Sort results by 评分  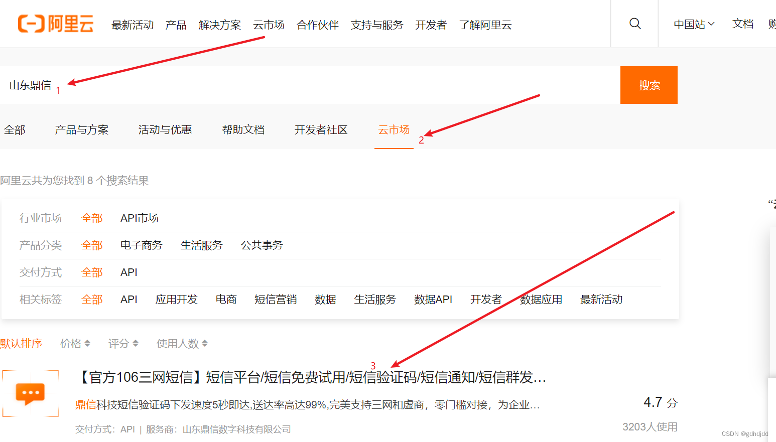click(x=123, y=344)
